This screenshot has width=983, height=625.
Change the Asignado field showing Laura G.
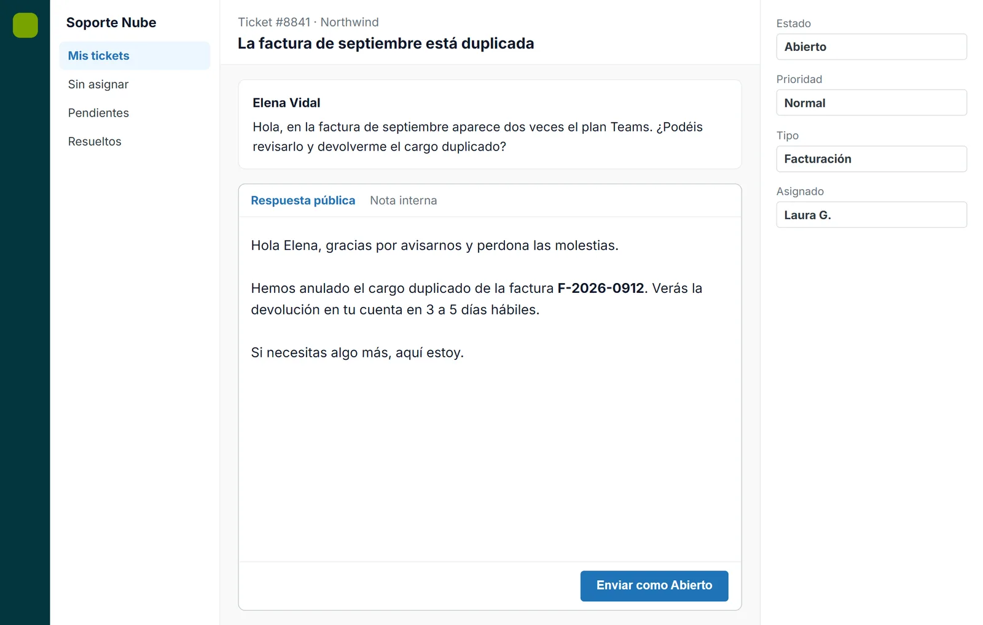tap(871, 215)
